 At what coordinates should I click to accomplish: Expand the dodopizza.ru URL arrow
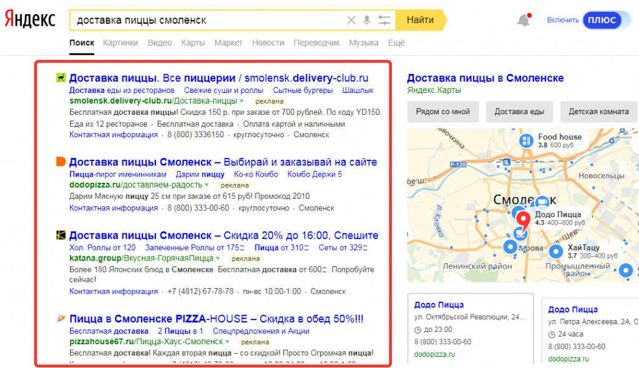click(207, 185)
